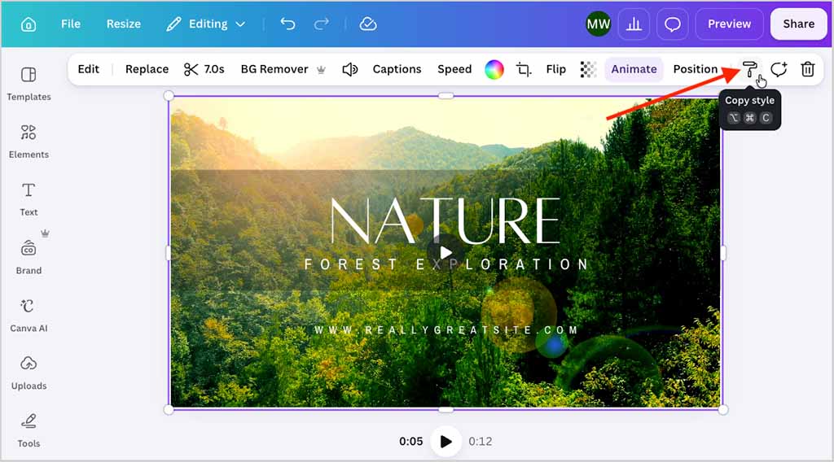834x462 pixels.
Task: Open the Elements sidebar panel
Action: 29,142
